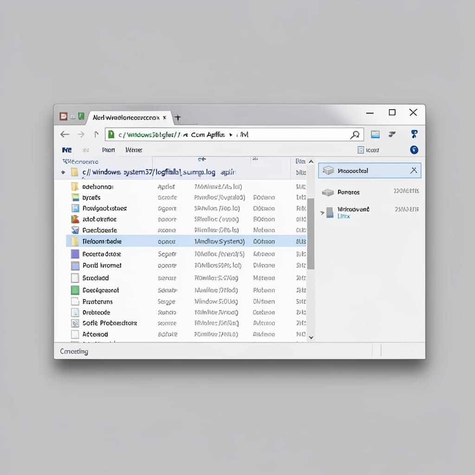Screen dimensions: 475x475
Task: Click the gray flag icon in toolbar
Action: tap(392, 134)
